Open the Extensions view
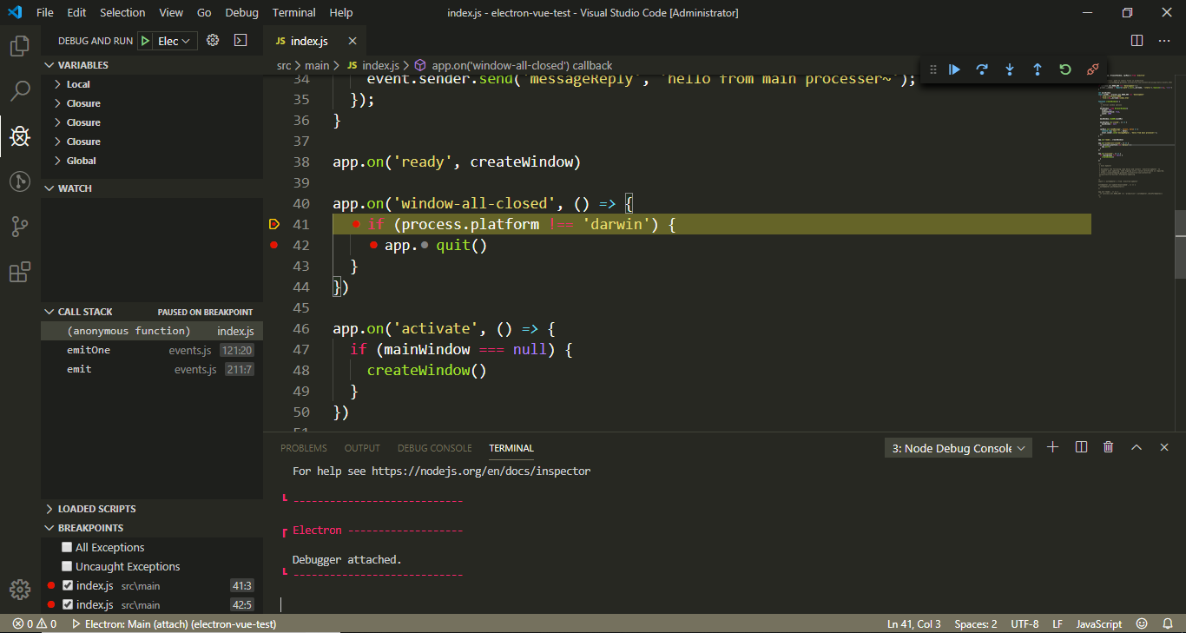 [x=19, y=272]
